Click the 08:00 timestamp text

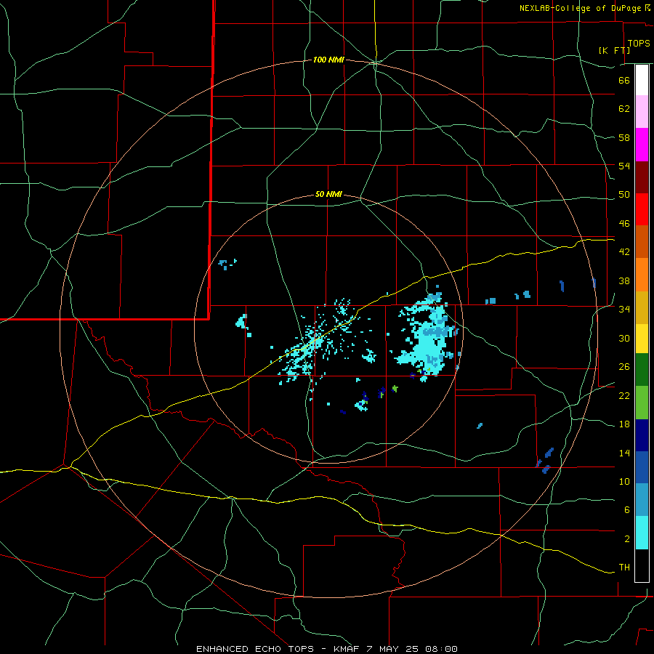(x=441, y=649)
